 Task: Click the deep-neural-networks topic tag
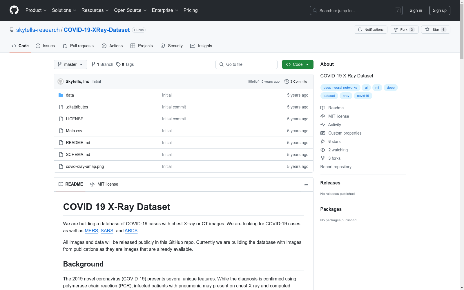340,88
